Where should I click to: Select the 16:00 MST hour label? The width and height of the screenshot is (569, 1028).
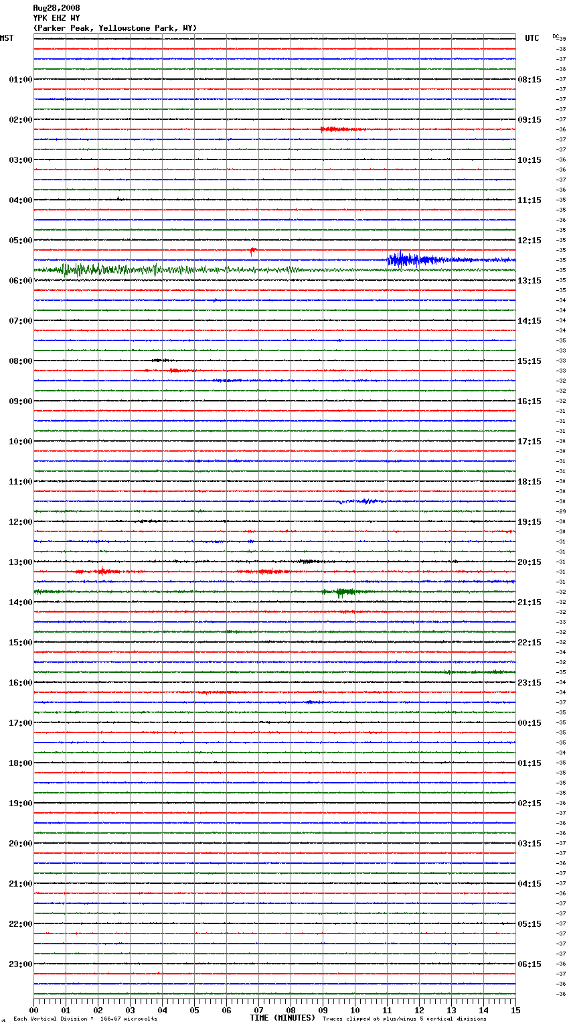click(21, 683)
